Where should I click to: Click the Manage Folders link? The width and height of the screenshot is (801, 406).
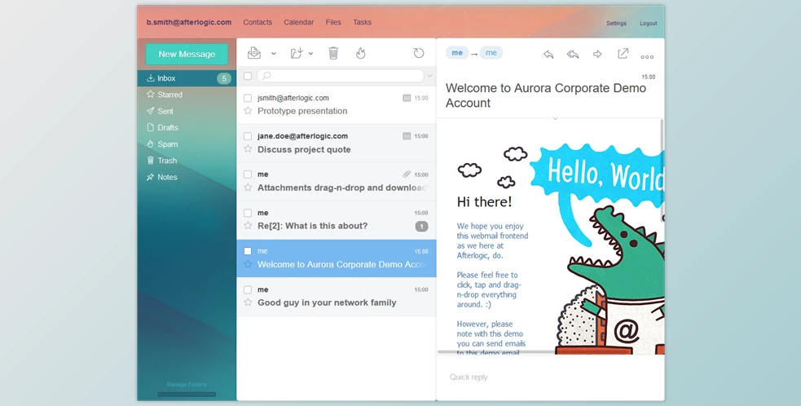[x=187, y=385]
